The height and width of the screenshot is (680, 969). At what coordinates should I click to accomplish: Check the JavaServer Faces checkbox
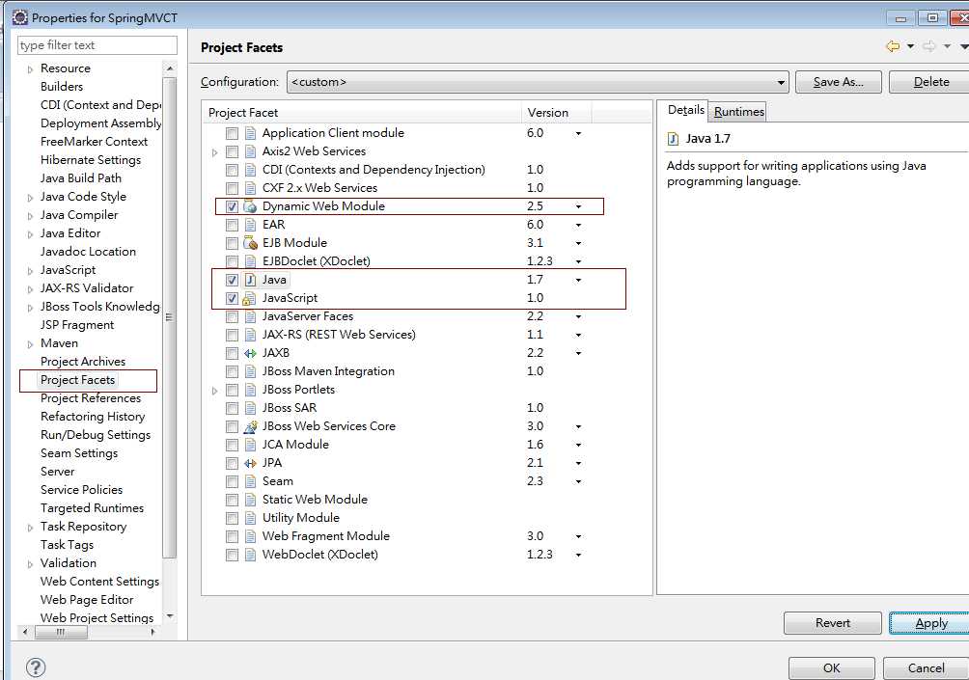click(x=232, y=316)
